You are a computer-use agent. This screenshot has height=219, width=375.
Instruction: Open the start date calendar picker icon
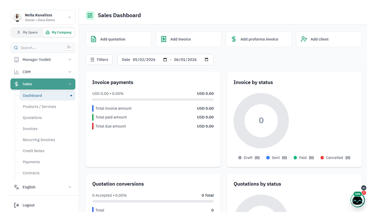[x=165, y=60]
